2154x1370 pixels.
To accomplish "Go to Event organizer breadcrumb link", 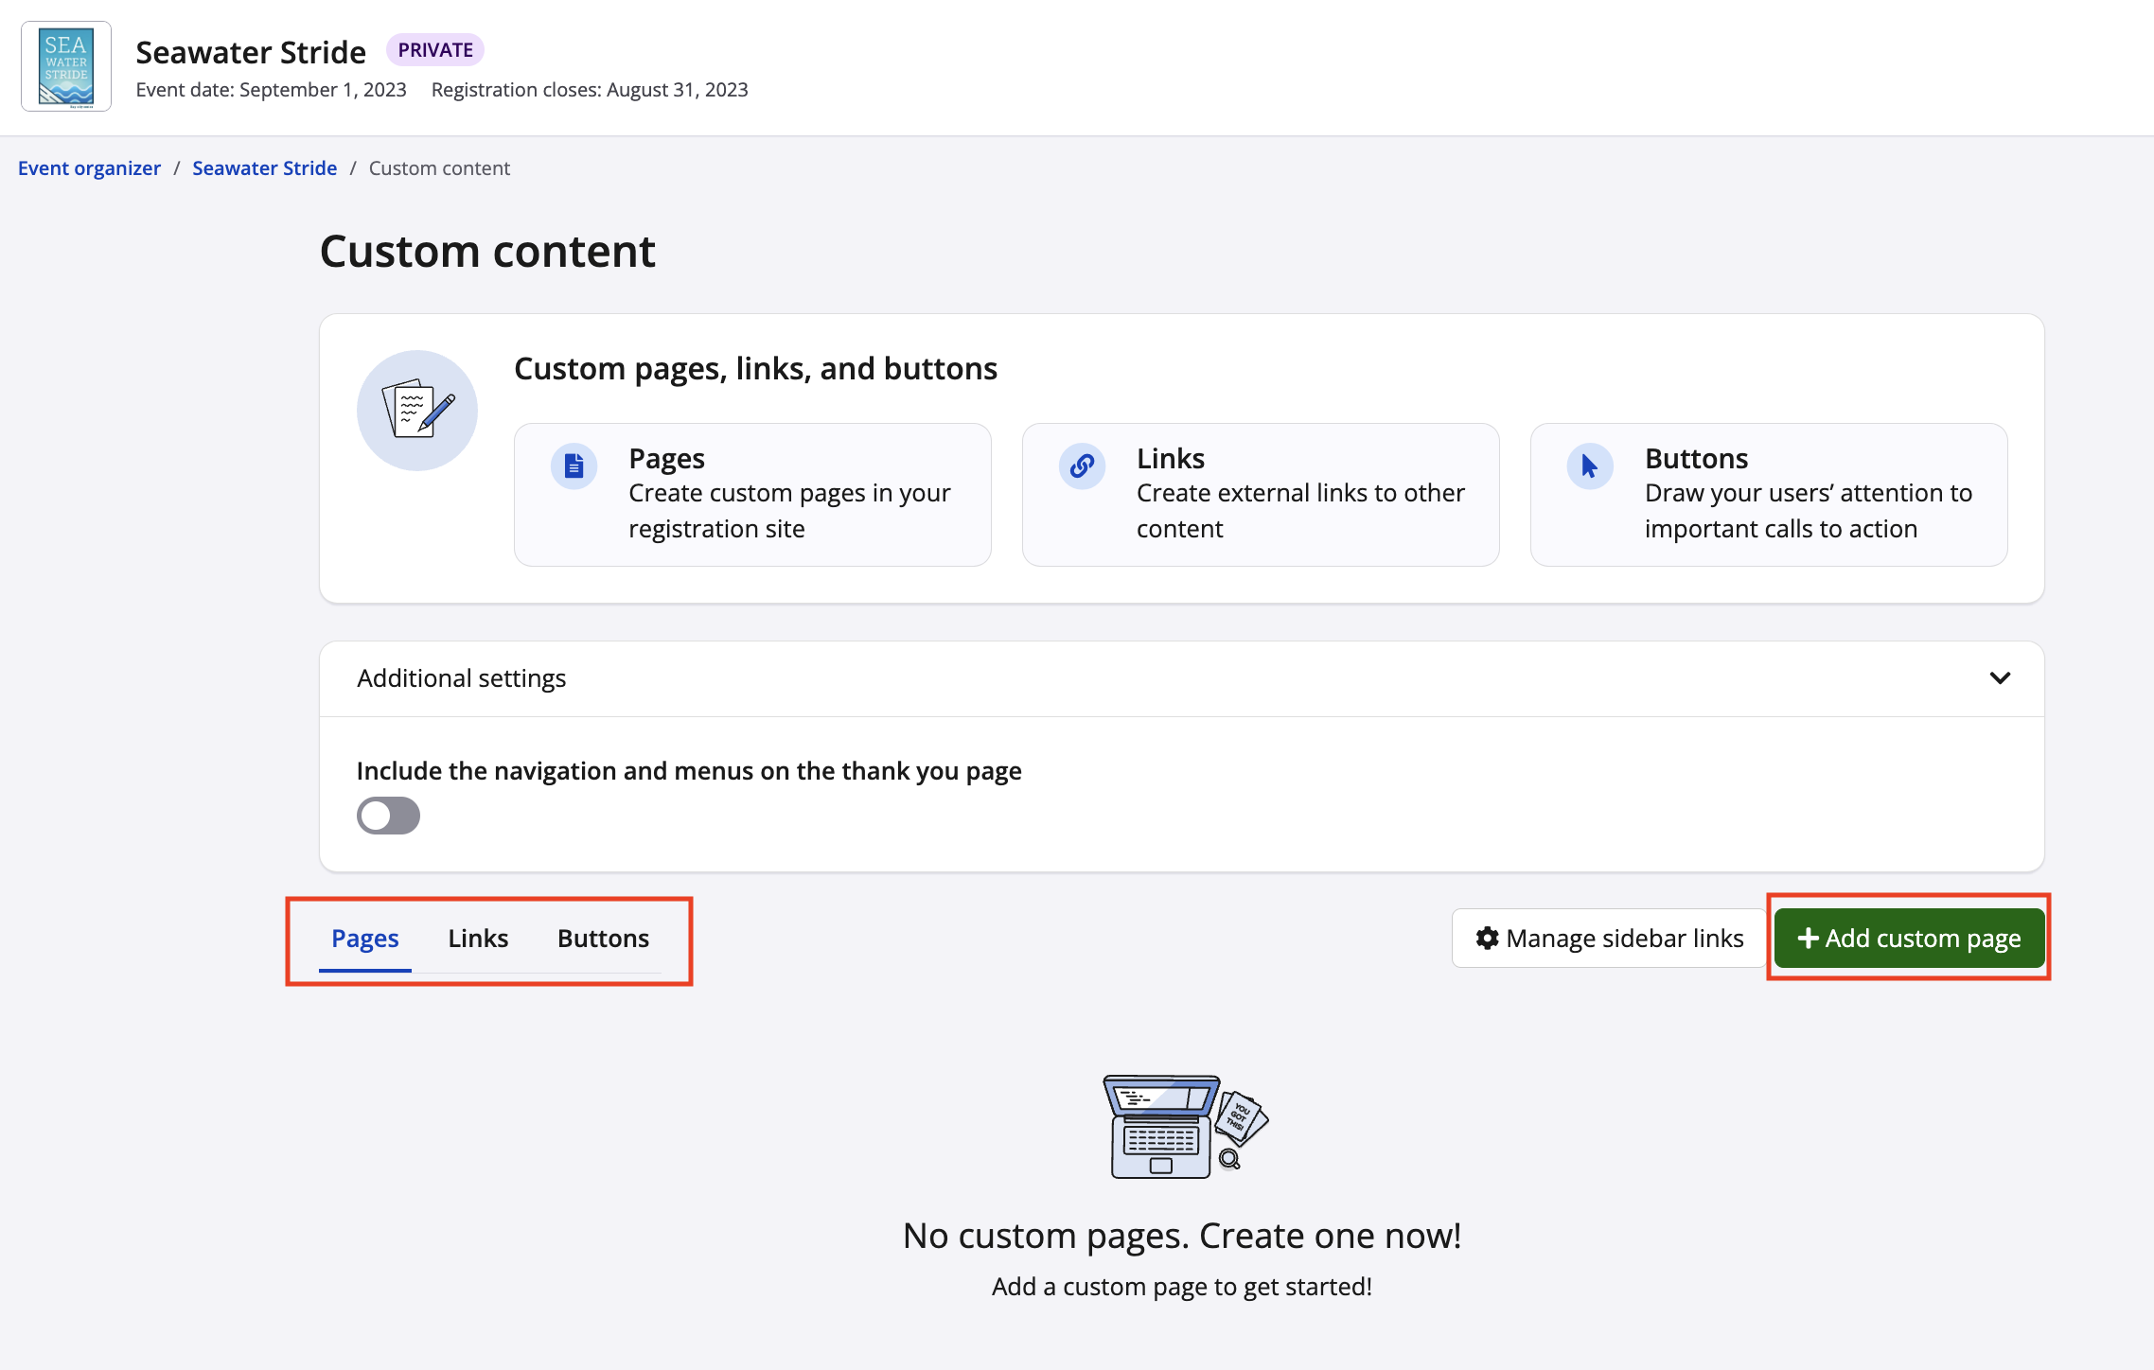I will pos(89,168).
